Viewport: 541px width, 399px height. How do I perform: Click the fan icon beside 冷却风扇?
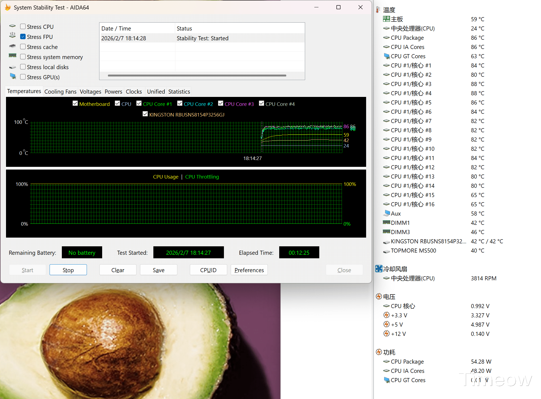[379, 269]
